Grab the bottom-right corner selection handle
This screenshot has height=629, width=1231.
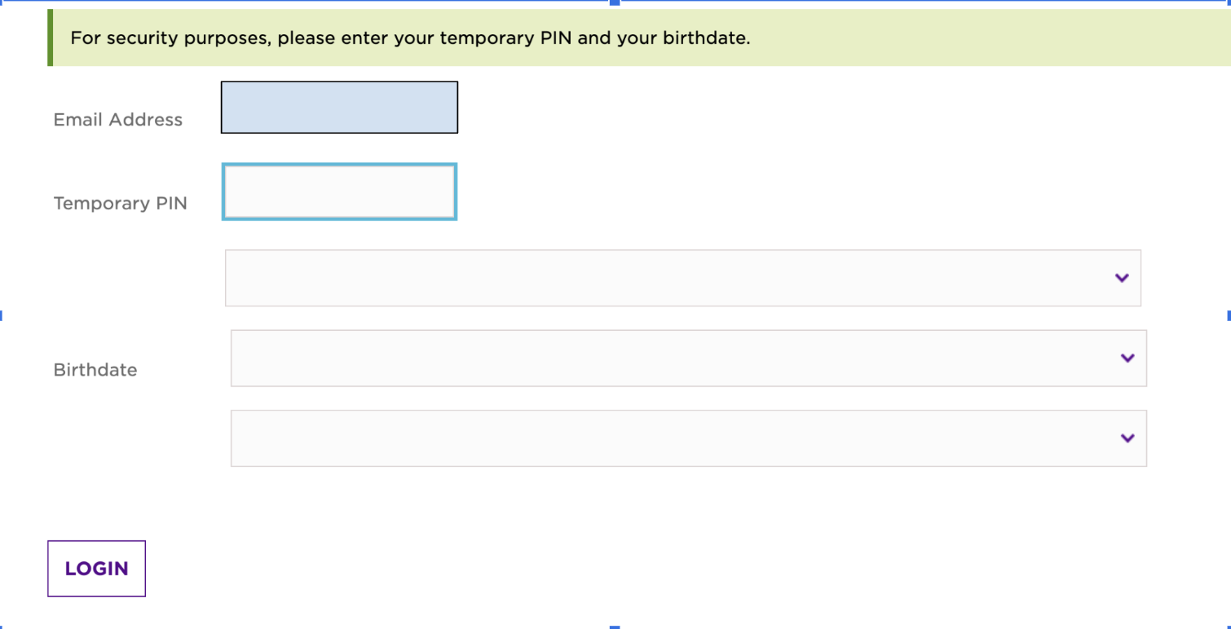pos(1229,627)
